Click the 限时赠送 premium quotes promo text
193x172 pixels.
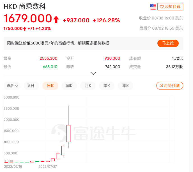point(58,43)
